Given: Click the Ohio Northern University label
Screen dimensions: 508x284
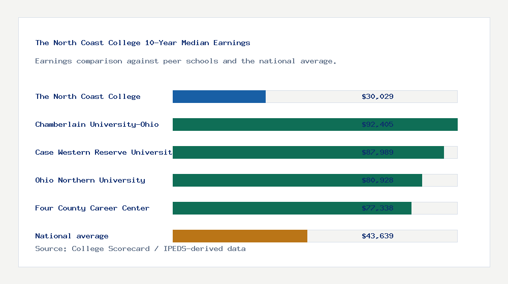Looking at the screenshot, I should [x=90, y=180].
